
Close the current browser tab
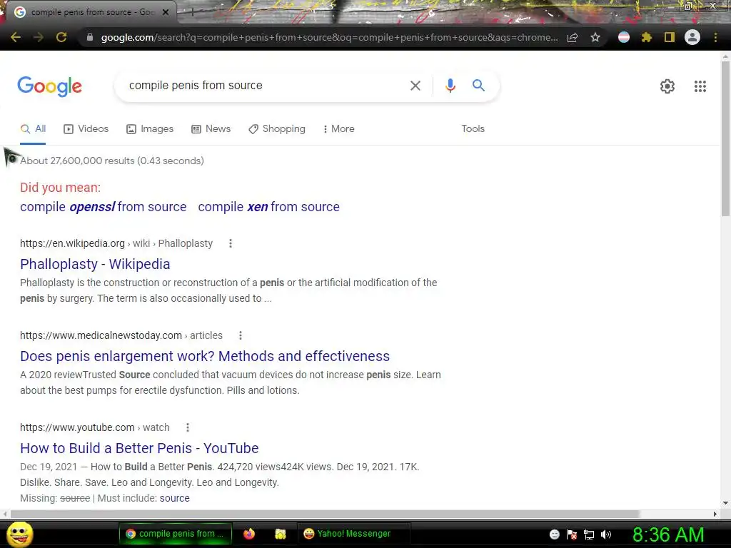[x=166, y=12]
